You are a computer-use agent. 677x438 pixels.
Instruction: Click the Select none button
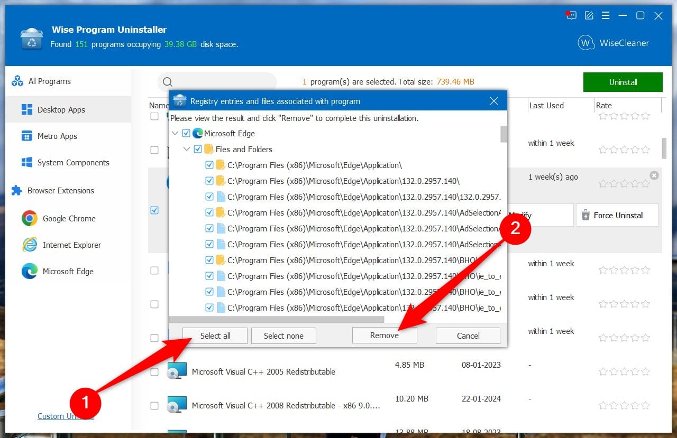click(x=283, y=336)
